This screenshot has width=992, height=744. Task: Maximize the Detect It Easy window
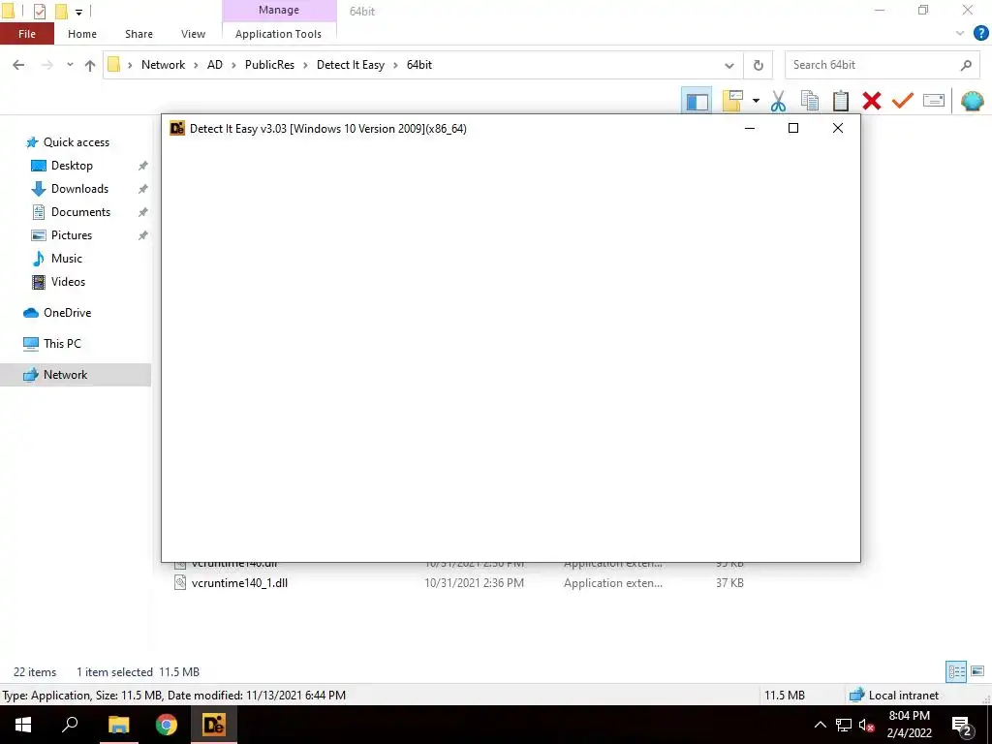[793, 129]
